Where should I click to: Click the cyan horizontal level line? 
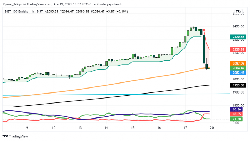(x=116, y=95)
